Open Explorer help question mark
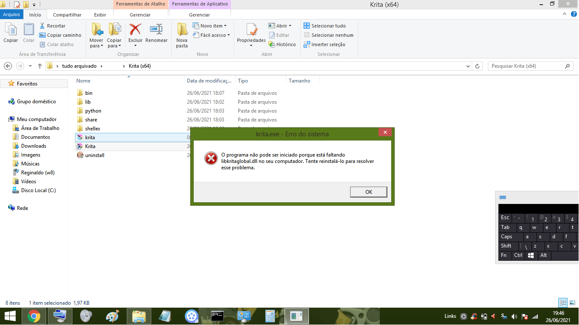579x325 pixels. 573,14
